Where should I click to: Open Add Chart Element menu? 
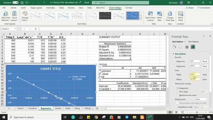[6, 16]
